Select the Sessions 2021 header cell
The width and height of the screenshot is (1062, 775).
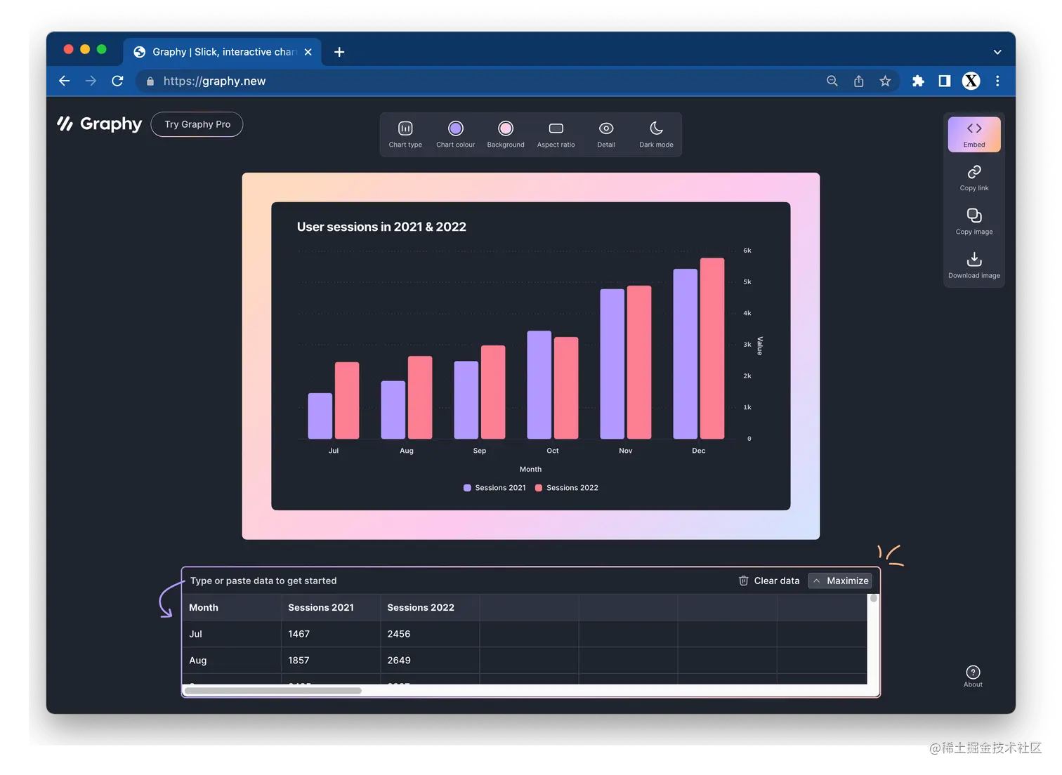click(x=331, y=607)
